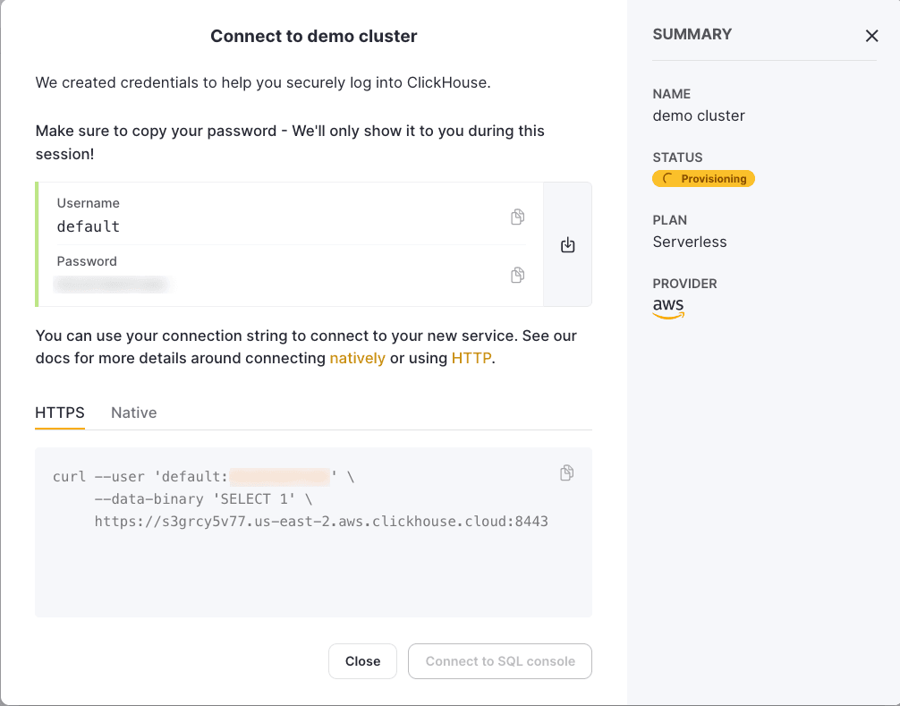Copy the password to clipboard
900x706 pixels.
[x=517, y=276]
